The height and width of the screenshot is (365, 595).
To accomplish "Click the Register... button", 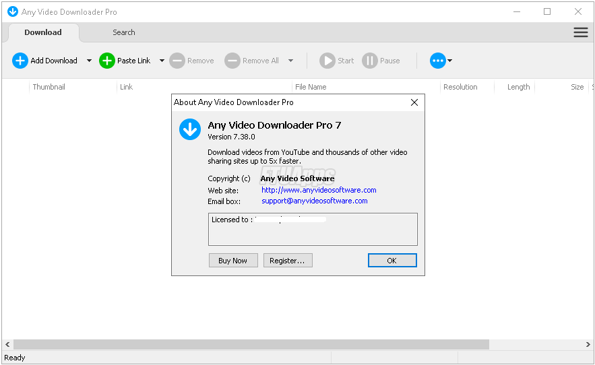I will [x=288, y=261].
